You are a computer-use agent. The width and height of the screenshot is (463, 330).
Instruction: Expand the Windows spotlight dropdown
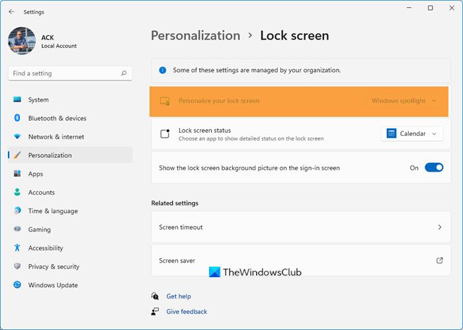coord(404,101)
